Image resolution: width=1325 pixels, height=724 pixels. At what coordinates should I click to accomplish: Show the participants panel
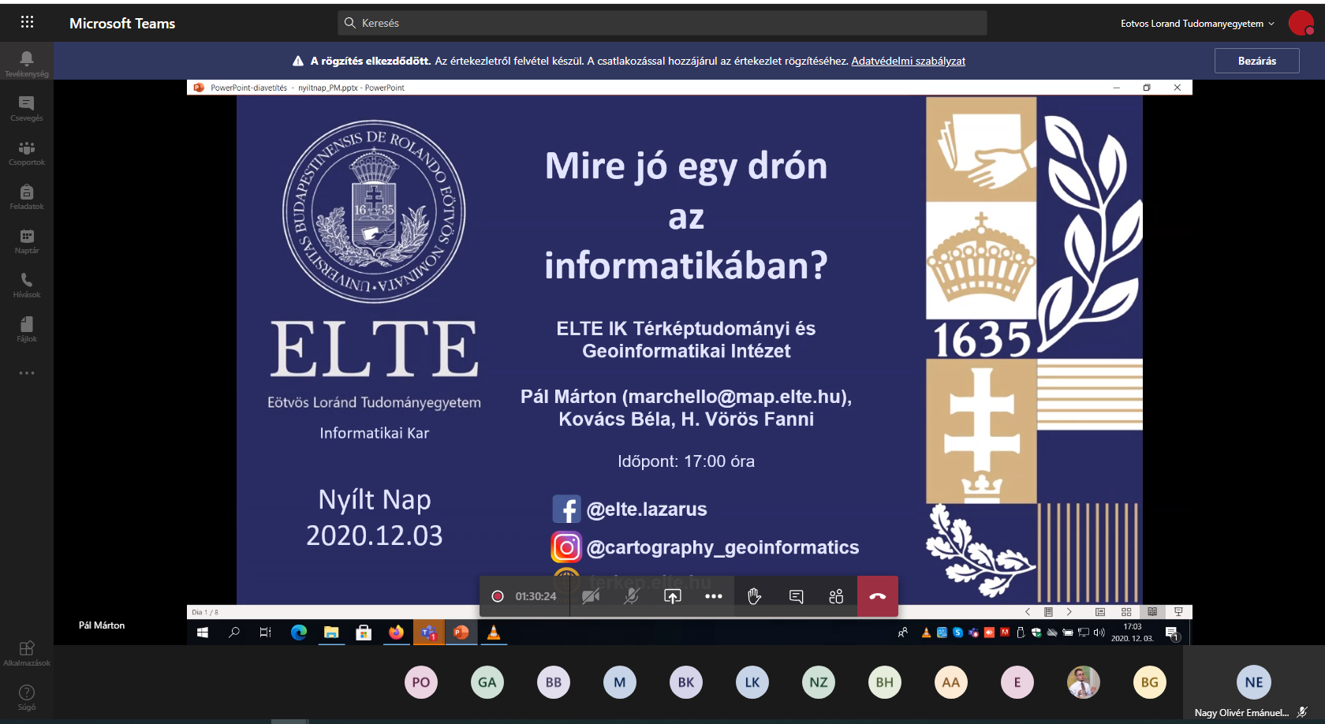[837, 596]
